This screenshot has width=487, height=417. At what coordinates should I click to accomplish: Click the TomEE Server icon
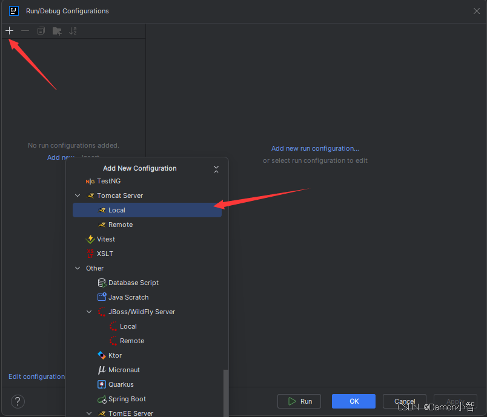[102, 413]
